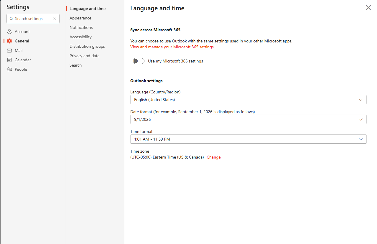Click View and manage your Microsoft 365 settings

point(172,47)
